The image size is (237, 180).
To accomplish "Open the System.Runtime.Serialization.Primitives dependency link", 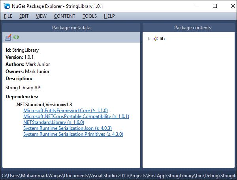I will pos(73,134).
